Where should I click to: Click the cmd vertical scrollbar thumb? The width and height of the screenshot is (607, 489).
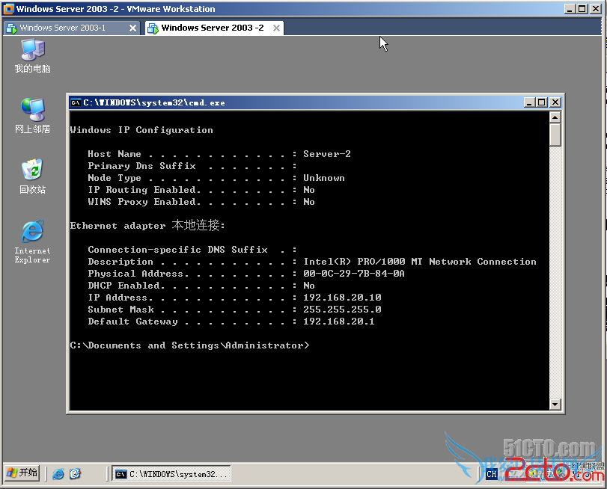point(555,135)
